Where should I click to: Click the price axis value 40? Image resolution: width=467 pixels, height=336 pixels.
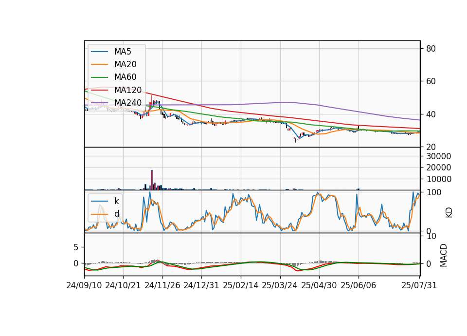[431, 114]
